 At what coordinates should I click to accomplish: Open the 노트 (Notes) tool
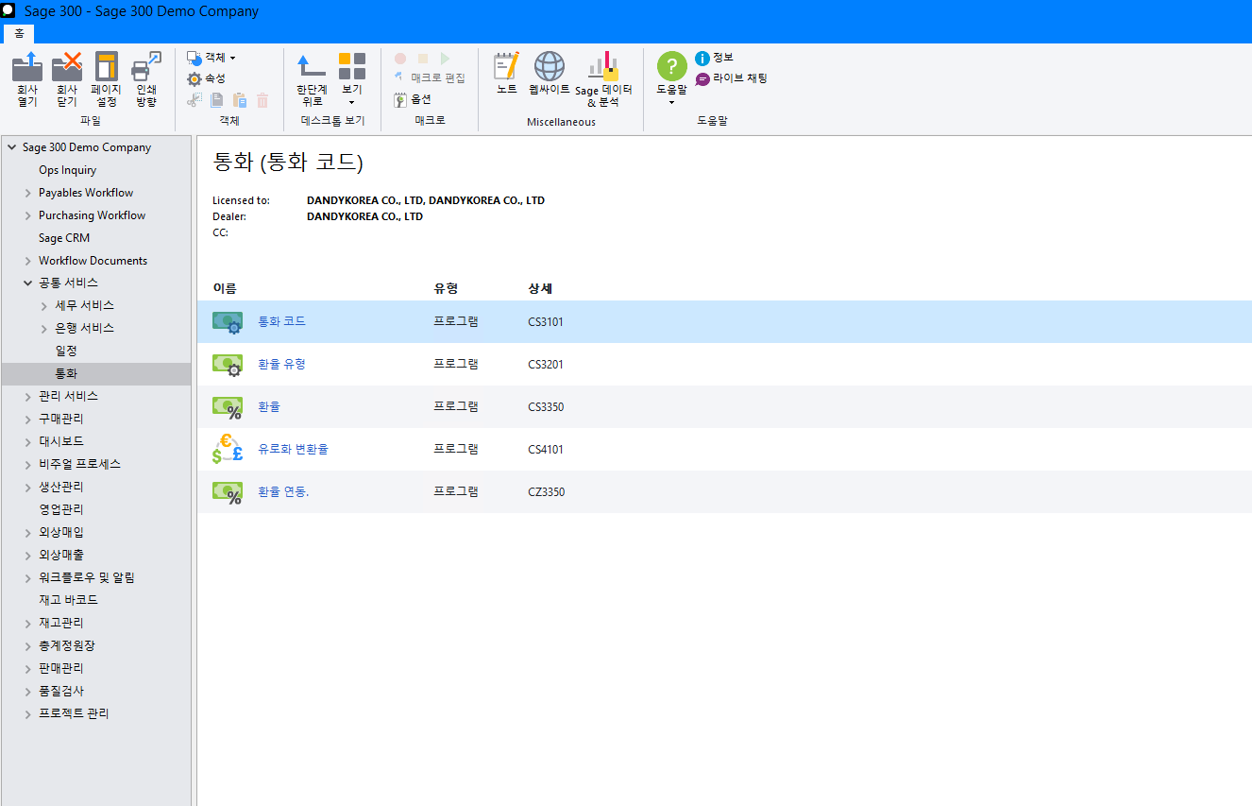507,68
